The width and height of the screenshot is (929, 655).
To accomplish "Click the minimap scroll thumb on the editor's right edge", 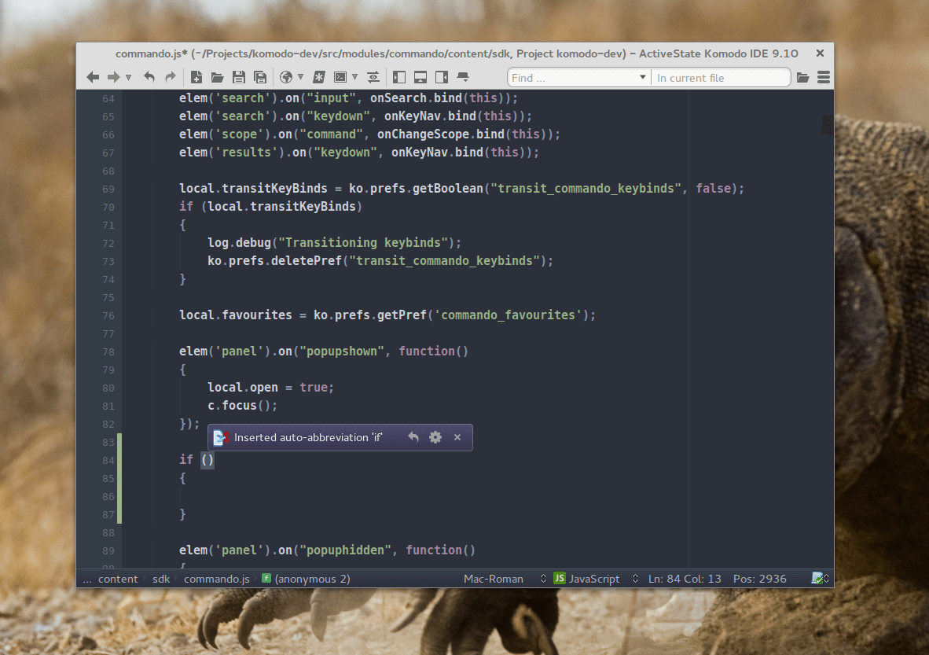I will (827, 124).
